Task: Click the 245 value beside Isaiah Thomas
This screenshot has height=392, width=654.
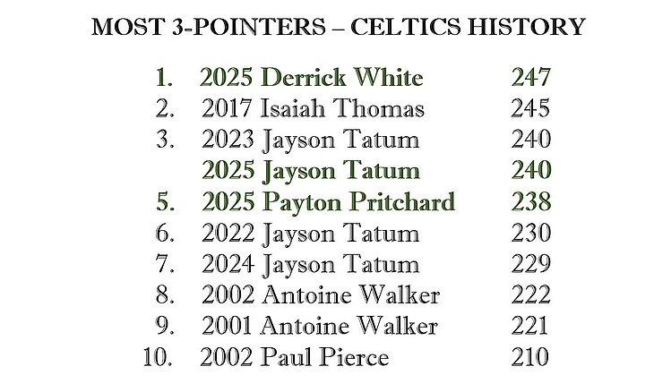Action: coord(530,109)
